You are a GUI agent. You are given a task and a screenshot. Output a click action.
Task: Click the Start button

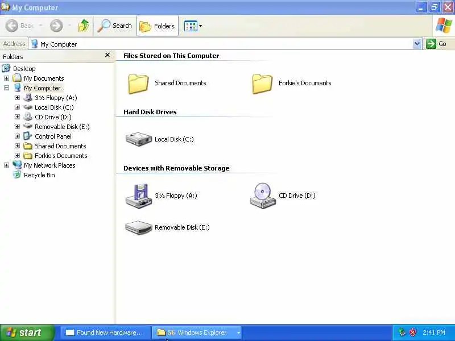pyautogui.click(x=27, y=332)
